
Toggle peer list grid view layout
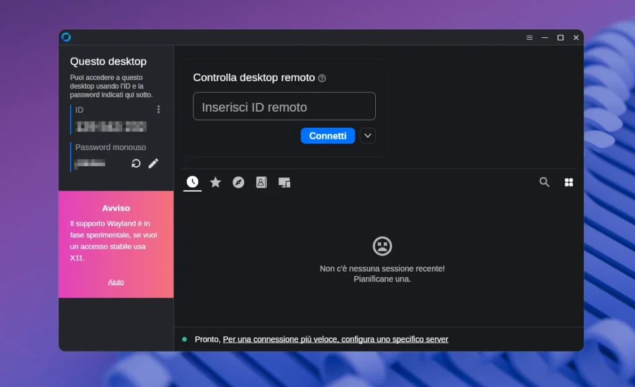(569, 182)
